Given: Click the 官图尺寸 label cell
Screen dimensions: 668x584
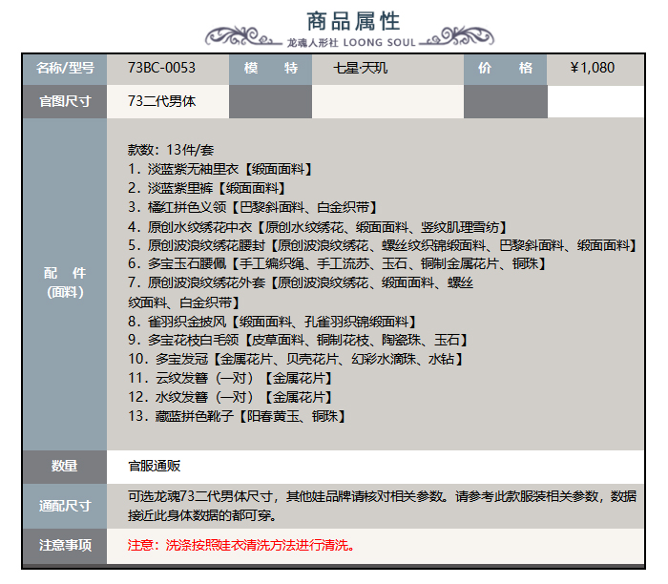Looking at the screenshot, I should [x=65, y=101].
